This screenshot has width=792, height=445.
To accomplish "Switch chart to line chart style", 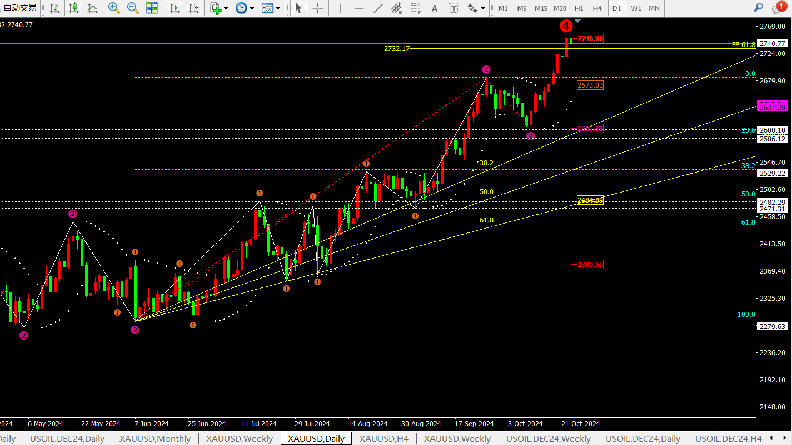I will point(92,8).
